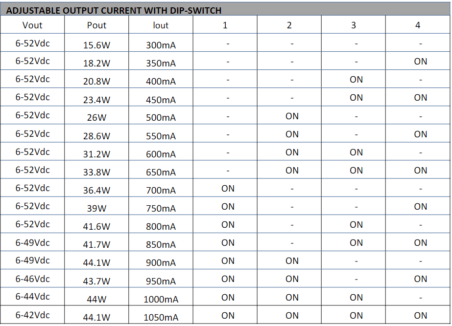Select the 43.7W power cell
Image resolution: width=452 pixels, height=326 pixels.
96,281
